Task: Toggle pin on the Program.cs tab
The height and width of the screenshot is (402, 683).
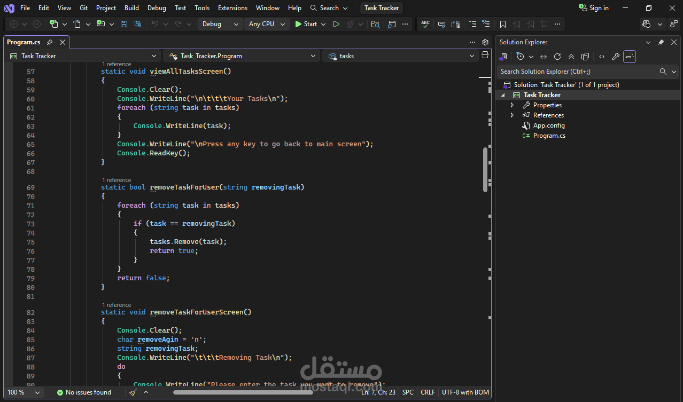Action: pos(50,42)
